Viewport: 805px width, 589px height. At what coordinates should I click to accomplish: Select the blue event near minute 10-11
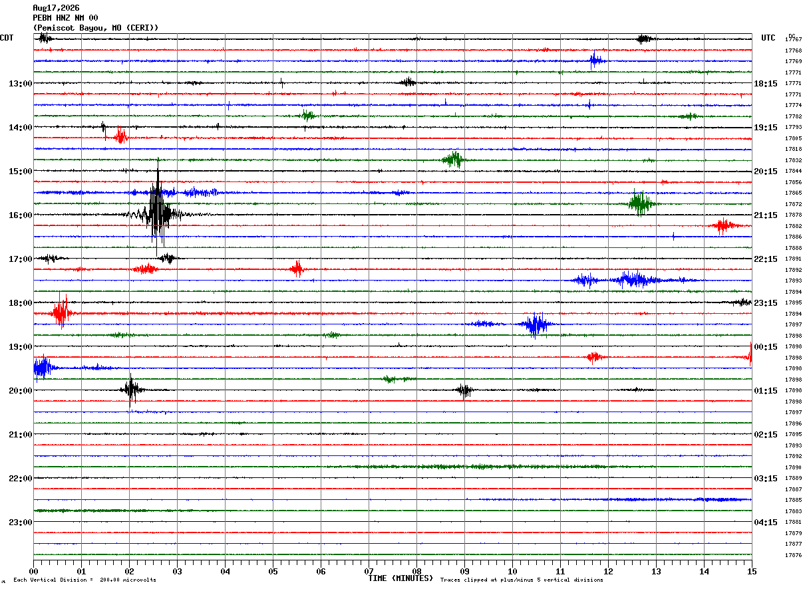(536, 324)
